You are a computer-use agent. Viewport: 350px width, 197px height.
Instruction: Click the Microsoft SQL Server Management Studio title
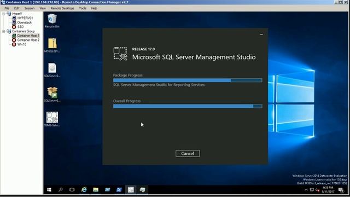click(x=194, y=57)
